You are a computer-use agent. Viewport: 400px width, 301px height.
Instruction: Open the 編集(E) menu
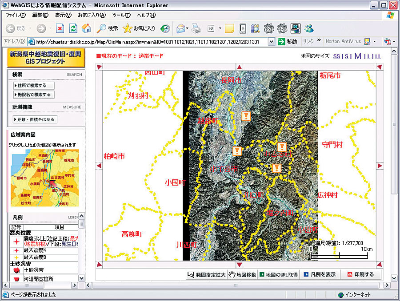tap(40, 15)
